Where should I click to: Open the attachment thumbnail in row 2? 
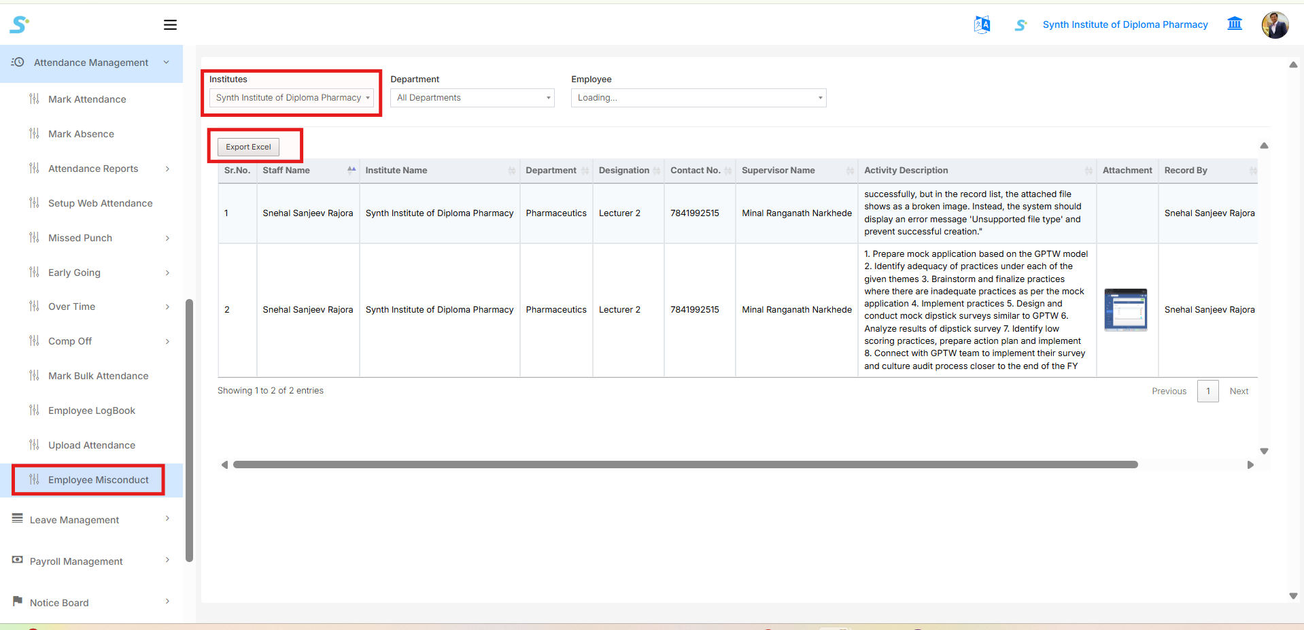(x=1126, y=310)
